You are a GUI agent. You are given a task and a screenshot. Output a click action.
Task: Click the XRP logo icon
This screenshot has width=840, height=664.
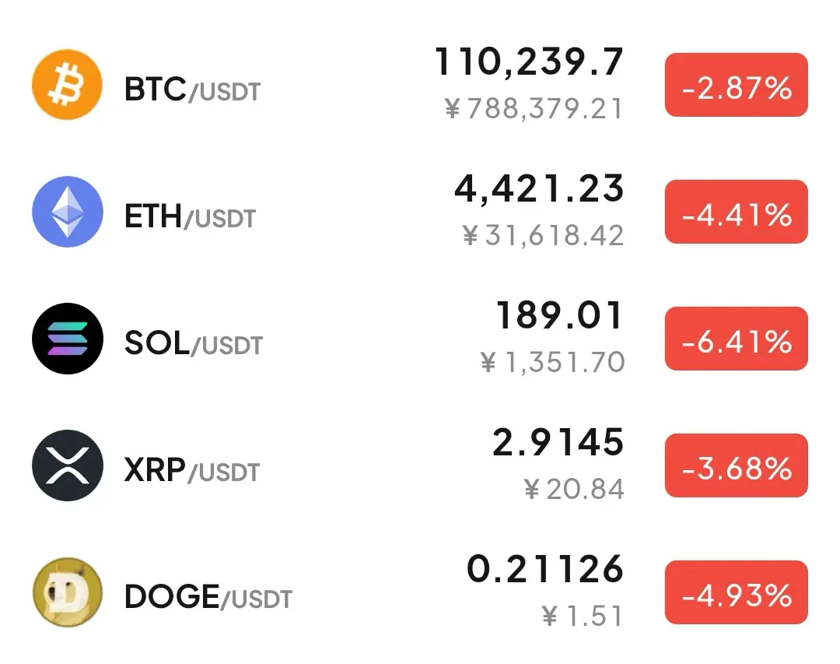[68, 466]
